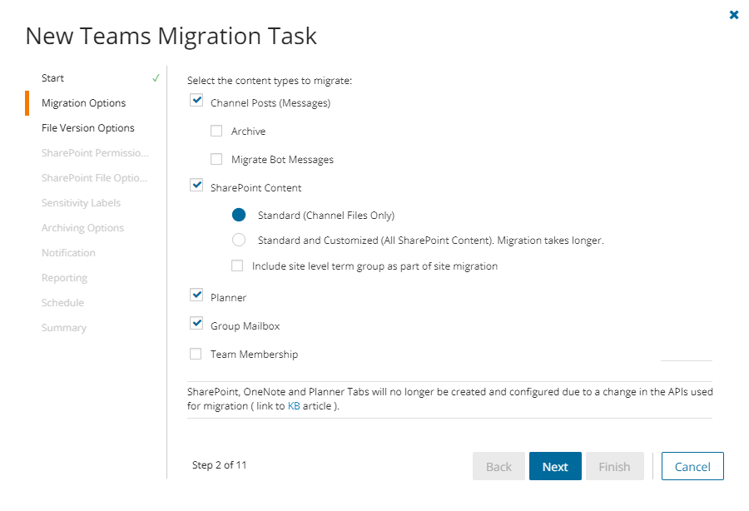Screen dimensions: 749x511
Task: Click the green checkmark beside Start
Action: pos(156,78)
